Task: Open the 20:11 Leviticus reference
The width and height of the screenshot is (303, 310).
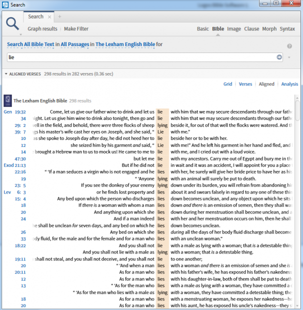Action: pyautogui.click(x=20, y=272)
